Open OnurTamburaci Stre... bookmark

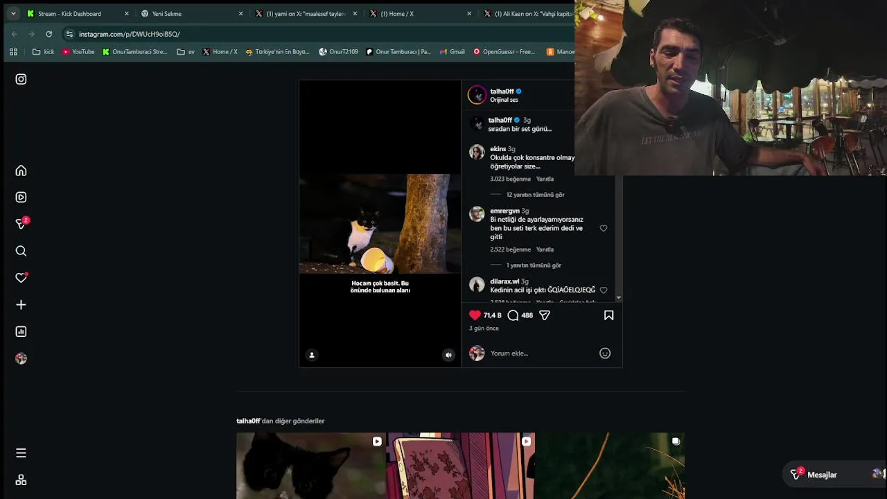[135, 52]
